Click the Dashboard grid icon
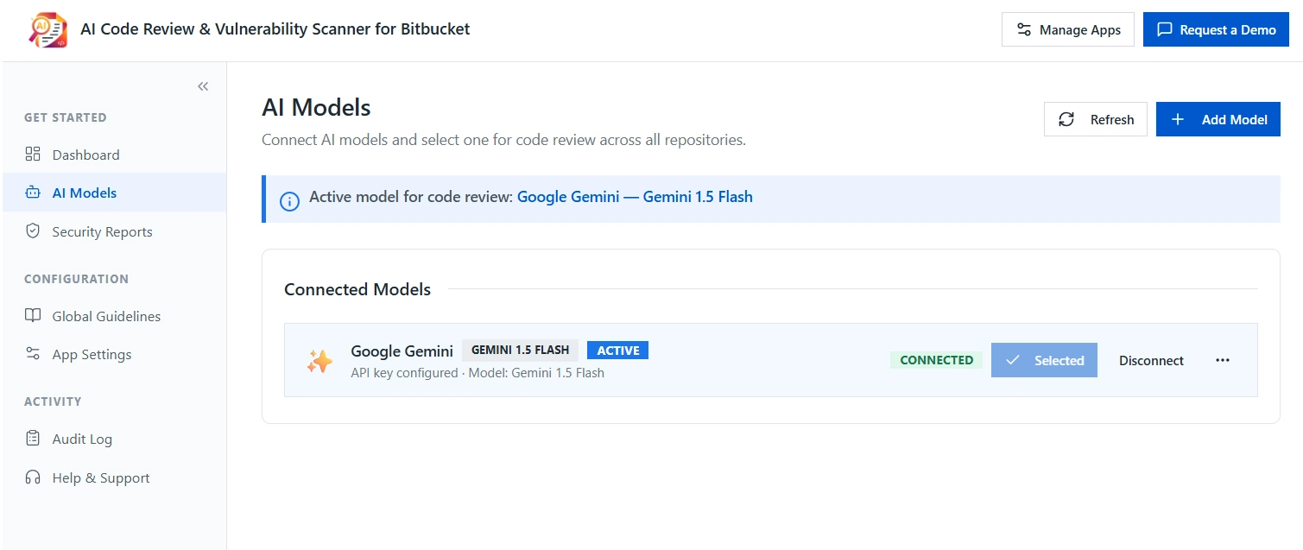Screen dimensions: 1303x550 [x=33, y=155]
